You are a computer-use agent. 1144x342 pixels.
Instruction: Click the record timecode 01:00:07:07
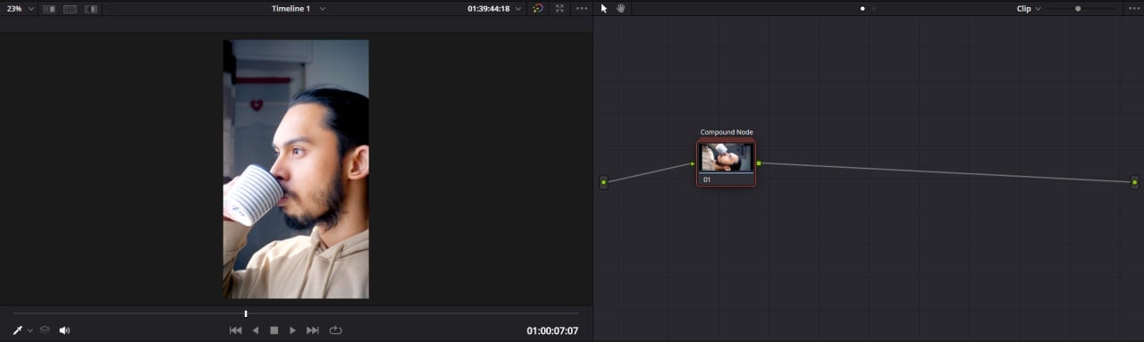[552, 331]
